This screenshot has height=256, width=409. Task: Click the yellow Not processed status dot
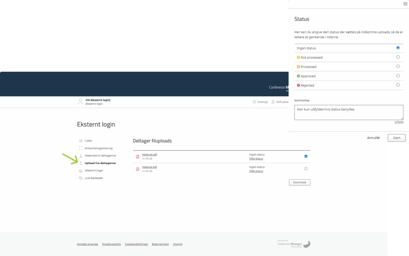[x=298, y=57]
